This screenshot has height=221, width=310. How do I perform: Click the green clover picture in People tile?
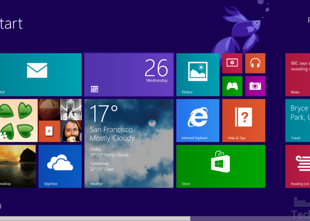coord(18,120)
